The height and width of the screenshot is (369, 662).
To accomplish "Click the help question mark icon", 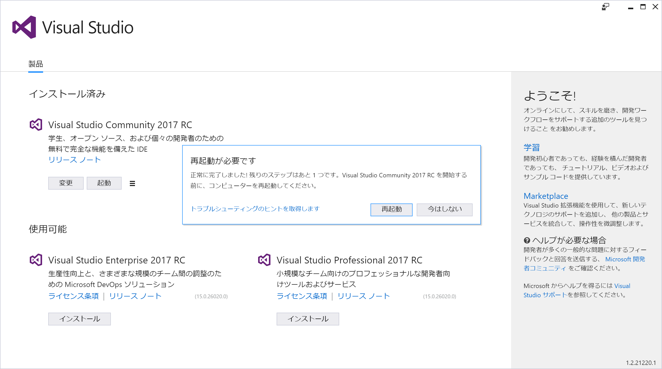I will click(x=527, y=240).
